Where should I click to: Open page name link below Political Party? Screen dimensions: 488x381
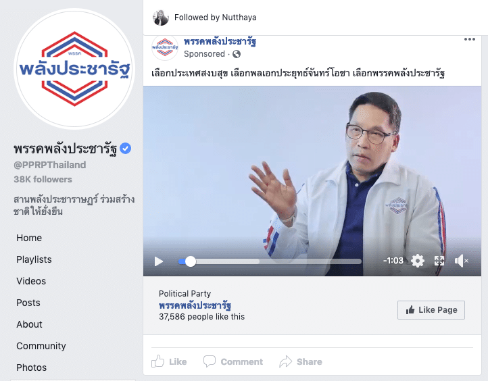tap(195, 305)
